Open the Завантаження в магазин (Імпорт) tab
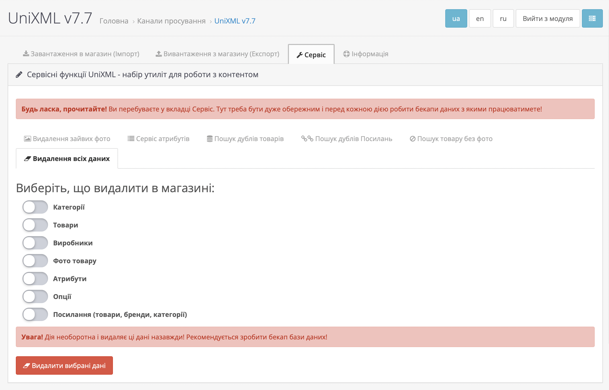Viewport: 609px width, 390px height. click(x=81, y=54)
